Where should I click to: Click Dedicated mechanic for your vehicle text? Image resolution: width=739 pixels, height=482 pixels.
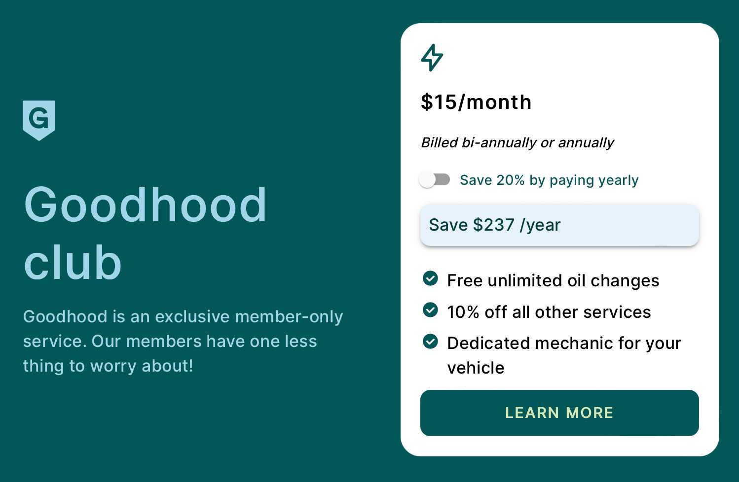tap(564, 355)
